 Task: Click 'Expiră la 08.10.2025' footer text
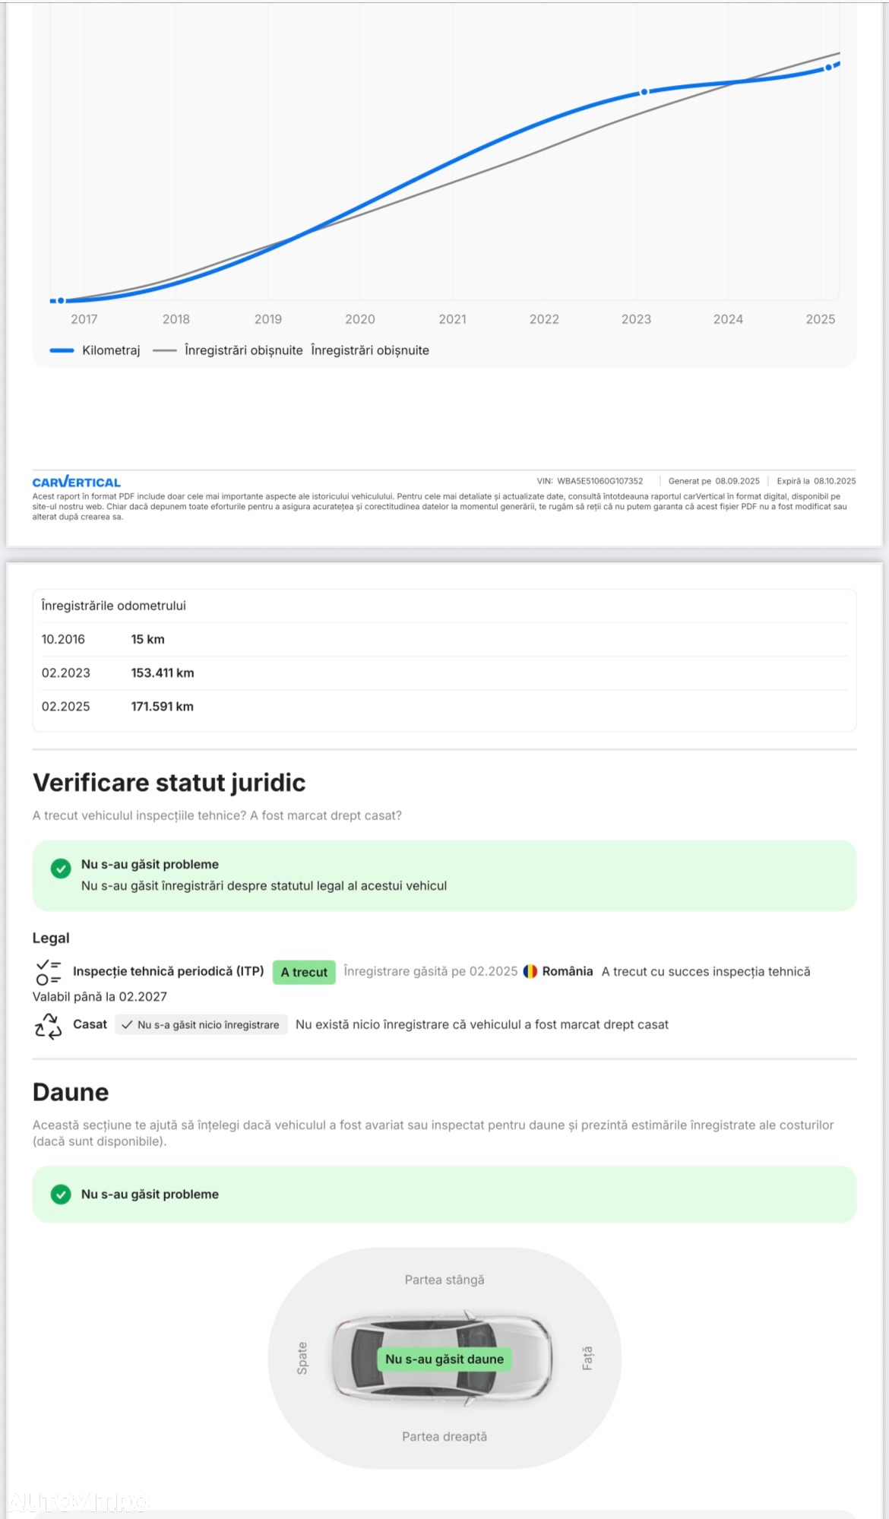pos(816,481)
